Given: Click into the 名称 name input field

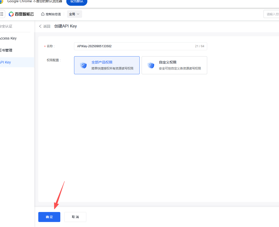Looking at the screenshot, I should [135, 46].
